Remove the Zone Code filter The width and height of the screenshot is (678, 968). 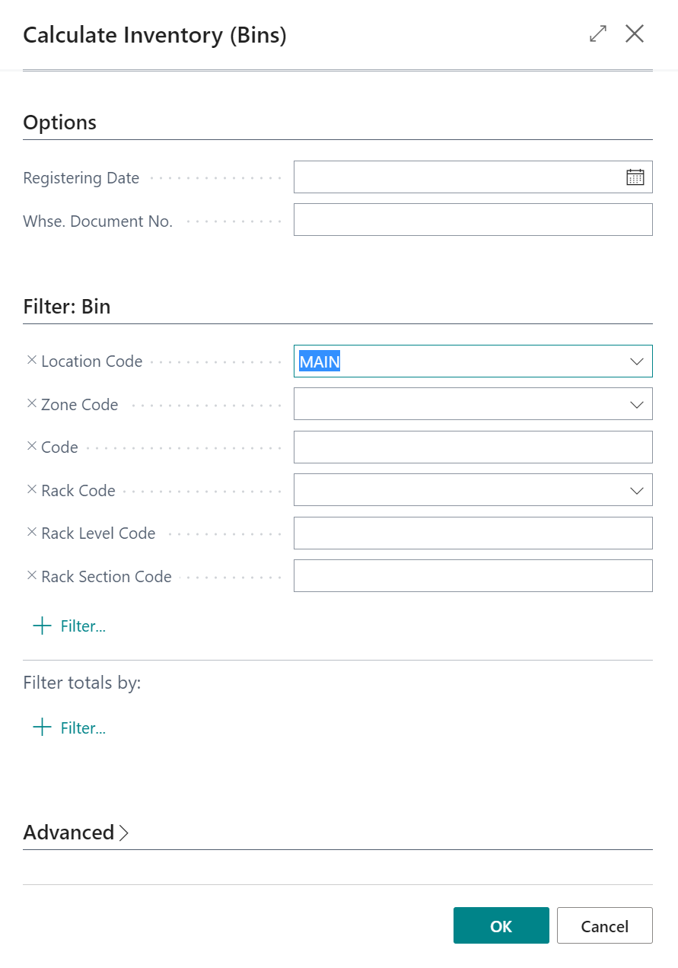coord(32,404)
